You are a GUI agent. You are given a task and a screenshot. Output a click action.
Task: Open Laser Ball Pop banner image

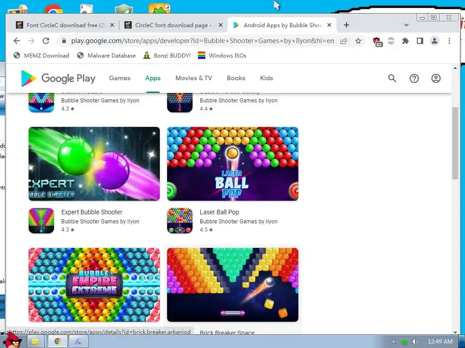coord(232,164)
